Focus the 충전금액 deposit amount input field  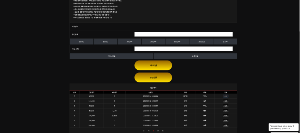(184, 34)
